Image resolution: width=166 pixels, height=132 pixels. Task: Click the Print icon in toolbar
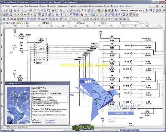tap(15, 10)
